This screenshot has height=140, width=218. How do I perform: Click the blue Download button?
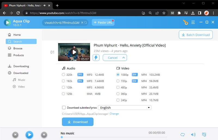78,122
